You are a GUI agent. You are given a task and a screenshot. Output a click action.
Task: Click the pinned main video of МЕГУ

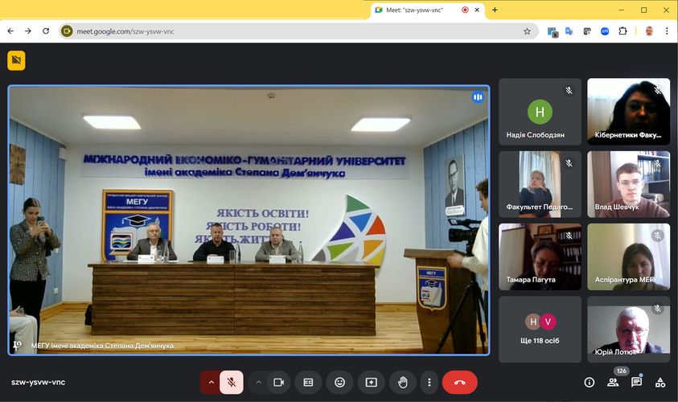249,220
